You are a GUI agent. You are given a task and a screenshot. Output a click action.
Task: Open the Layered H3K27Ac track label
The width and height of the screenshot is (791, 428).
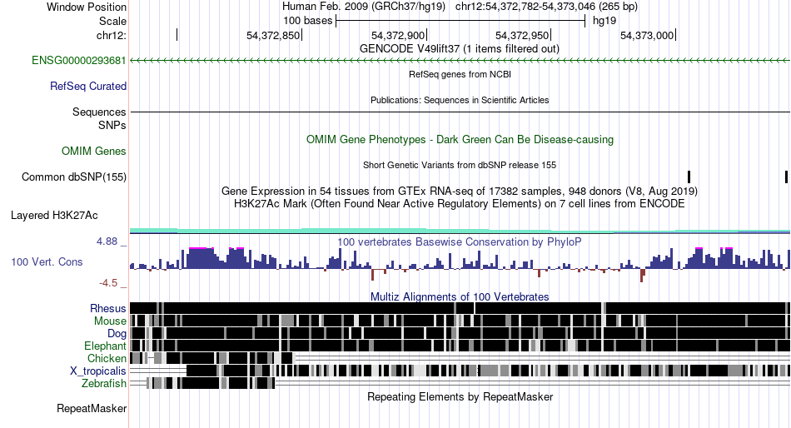click(x=54, y=216)
